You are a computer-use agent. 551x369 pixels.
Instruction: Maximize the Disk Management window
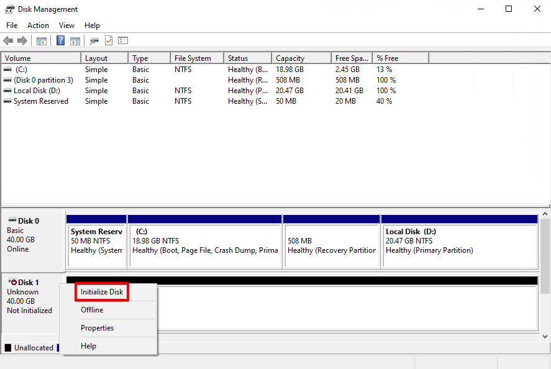(x=509, y=9)
